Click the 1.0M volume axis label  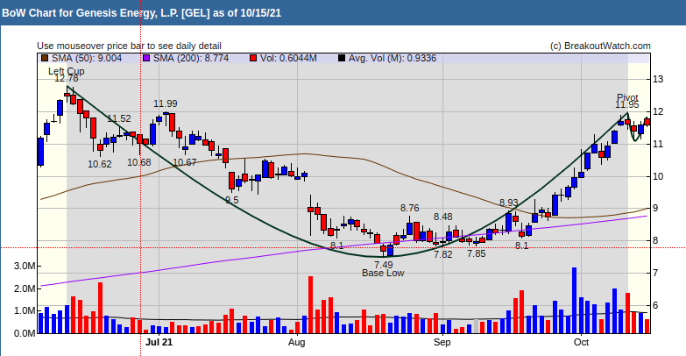coord(25,311)
